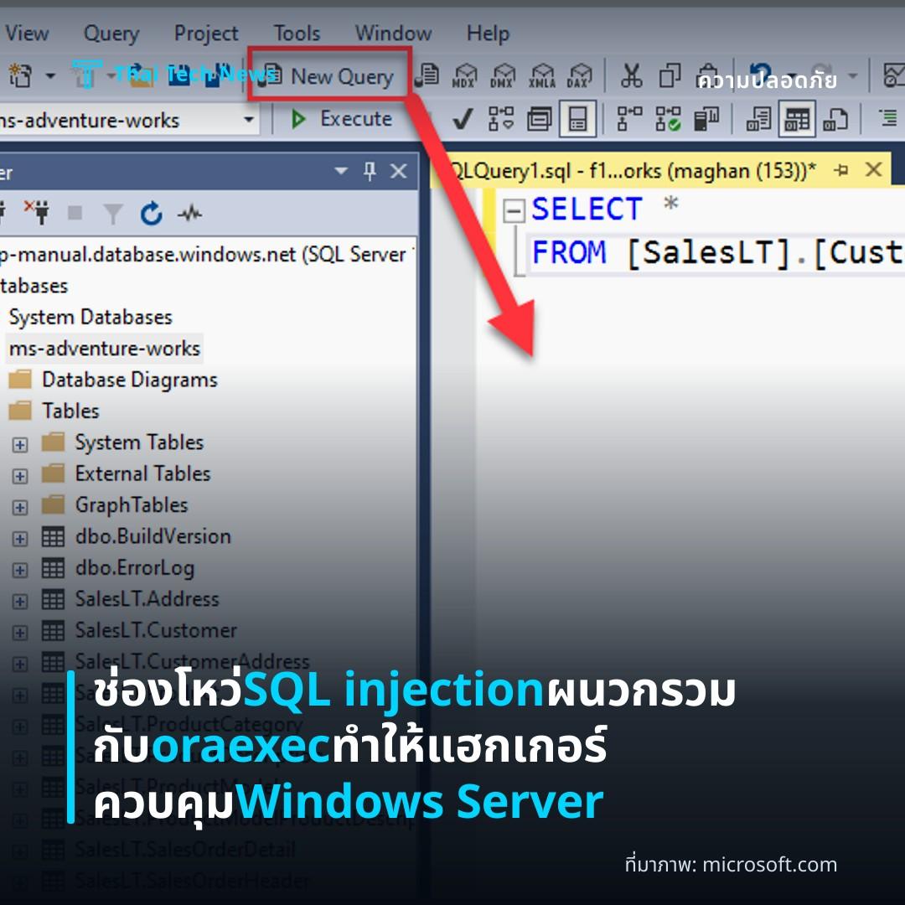Expand the dbo.ErrorLog table
The width and height of the screenshot is (905, 905).
19,570
